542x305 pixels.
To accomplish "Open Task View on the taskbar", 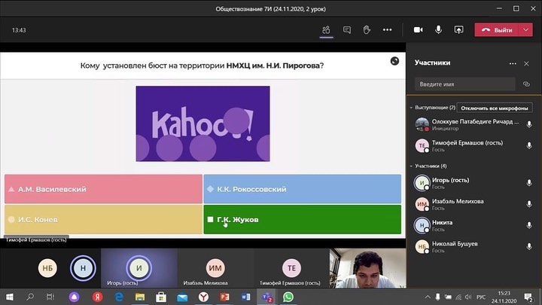I will click(x=50, y=297).
